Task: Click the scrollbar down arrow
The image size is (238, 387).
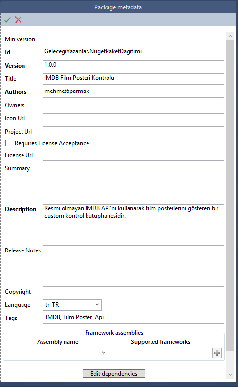Action: click(230, 374)
